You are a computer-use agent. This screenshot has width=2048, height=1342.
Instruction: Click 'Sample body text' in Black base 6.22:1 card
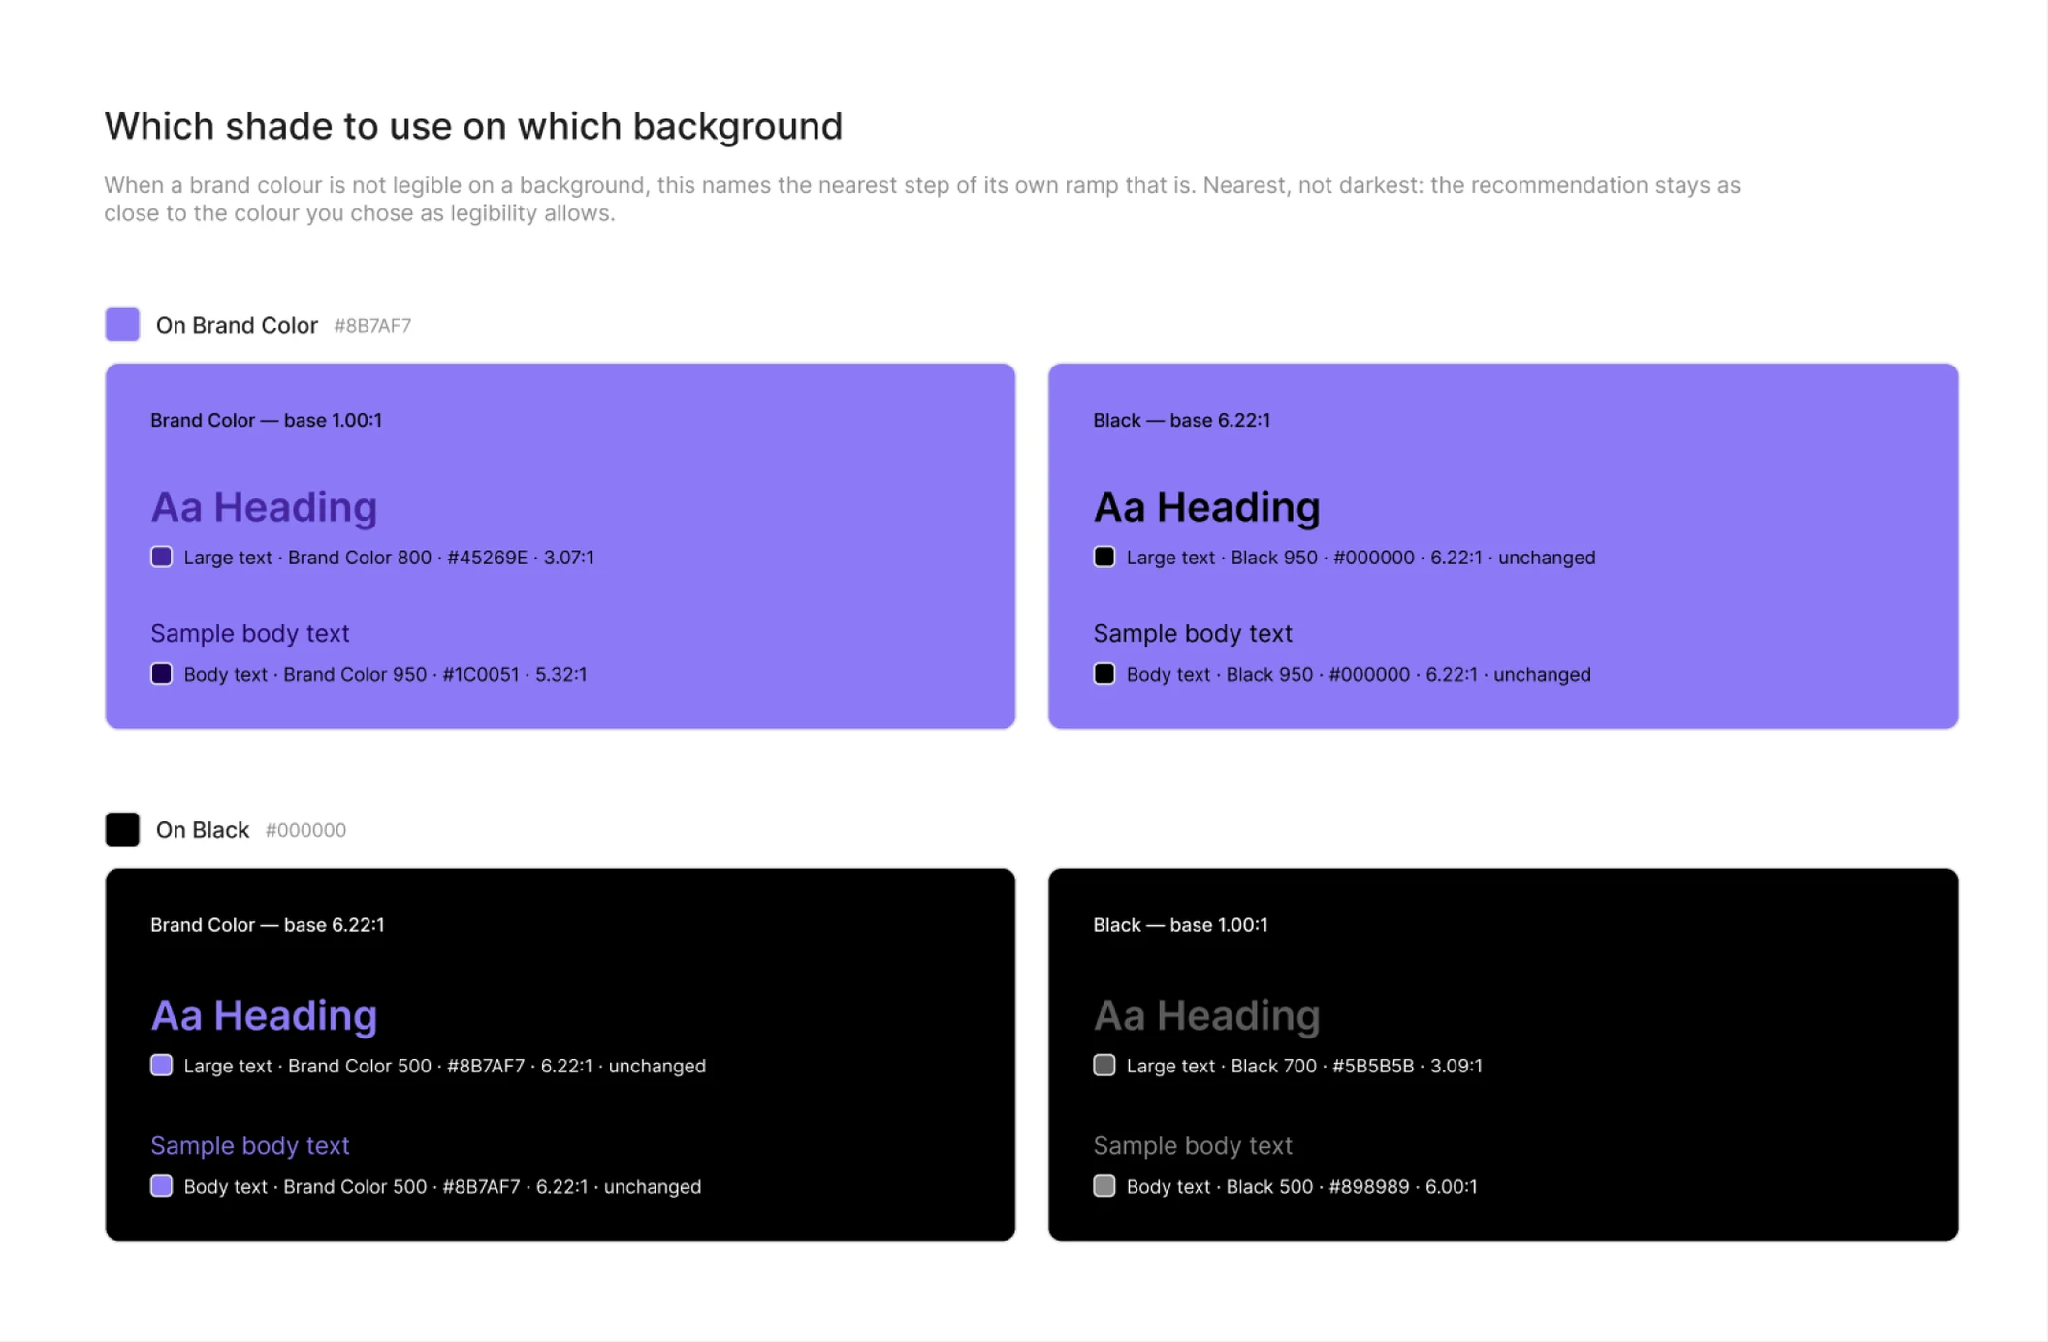[x=1193, y=633]
